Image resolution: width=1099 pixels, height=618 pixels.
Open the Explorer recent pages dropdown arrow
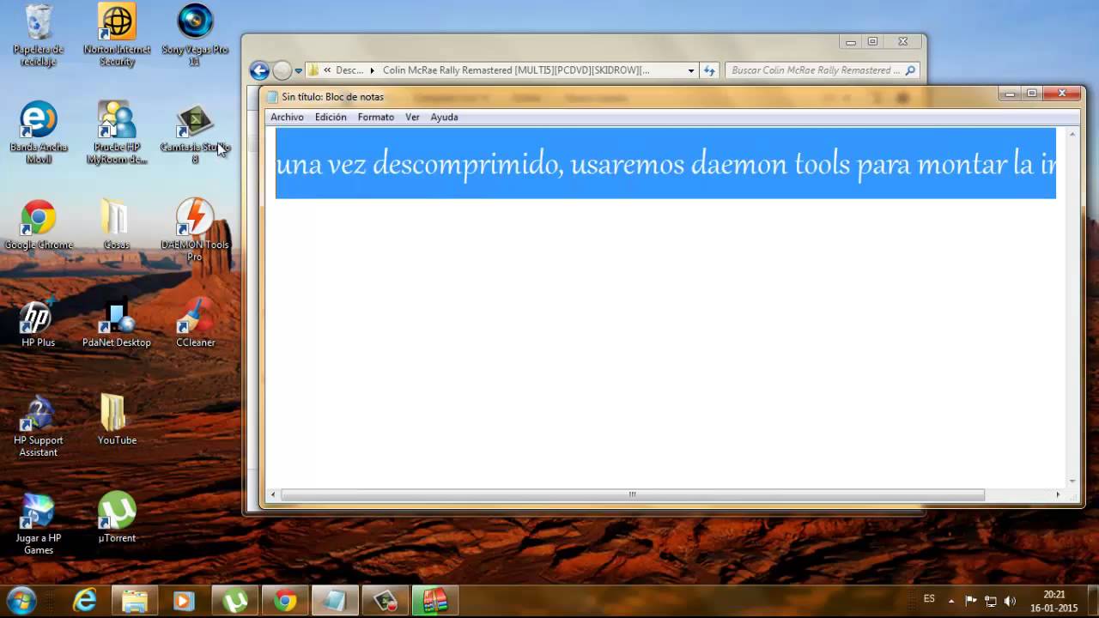tap(299, 70)
